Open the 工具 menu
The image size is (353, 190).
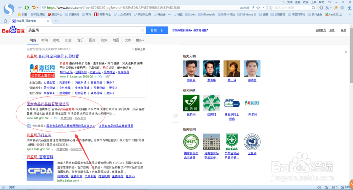[x=313, y=2]
